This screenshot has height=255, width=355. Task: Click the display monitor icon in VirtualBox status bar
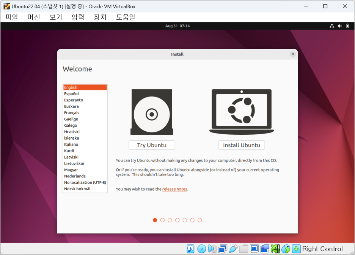254,249
